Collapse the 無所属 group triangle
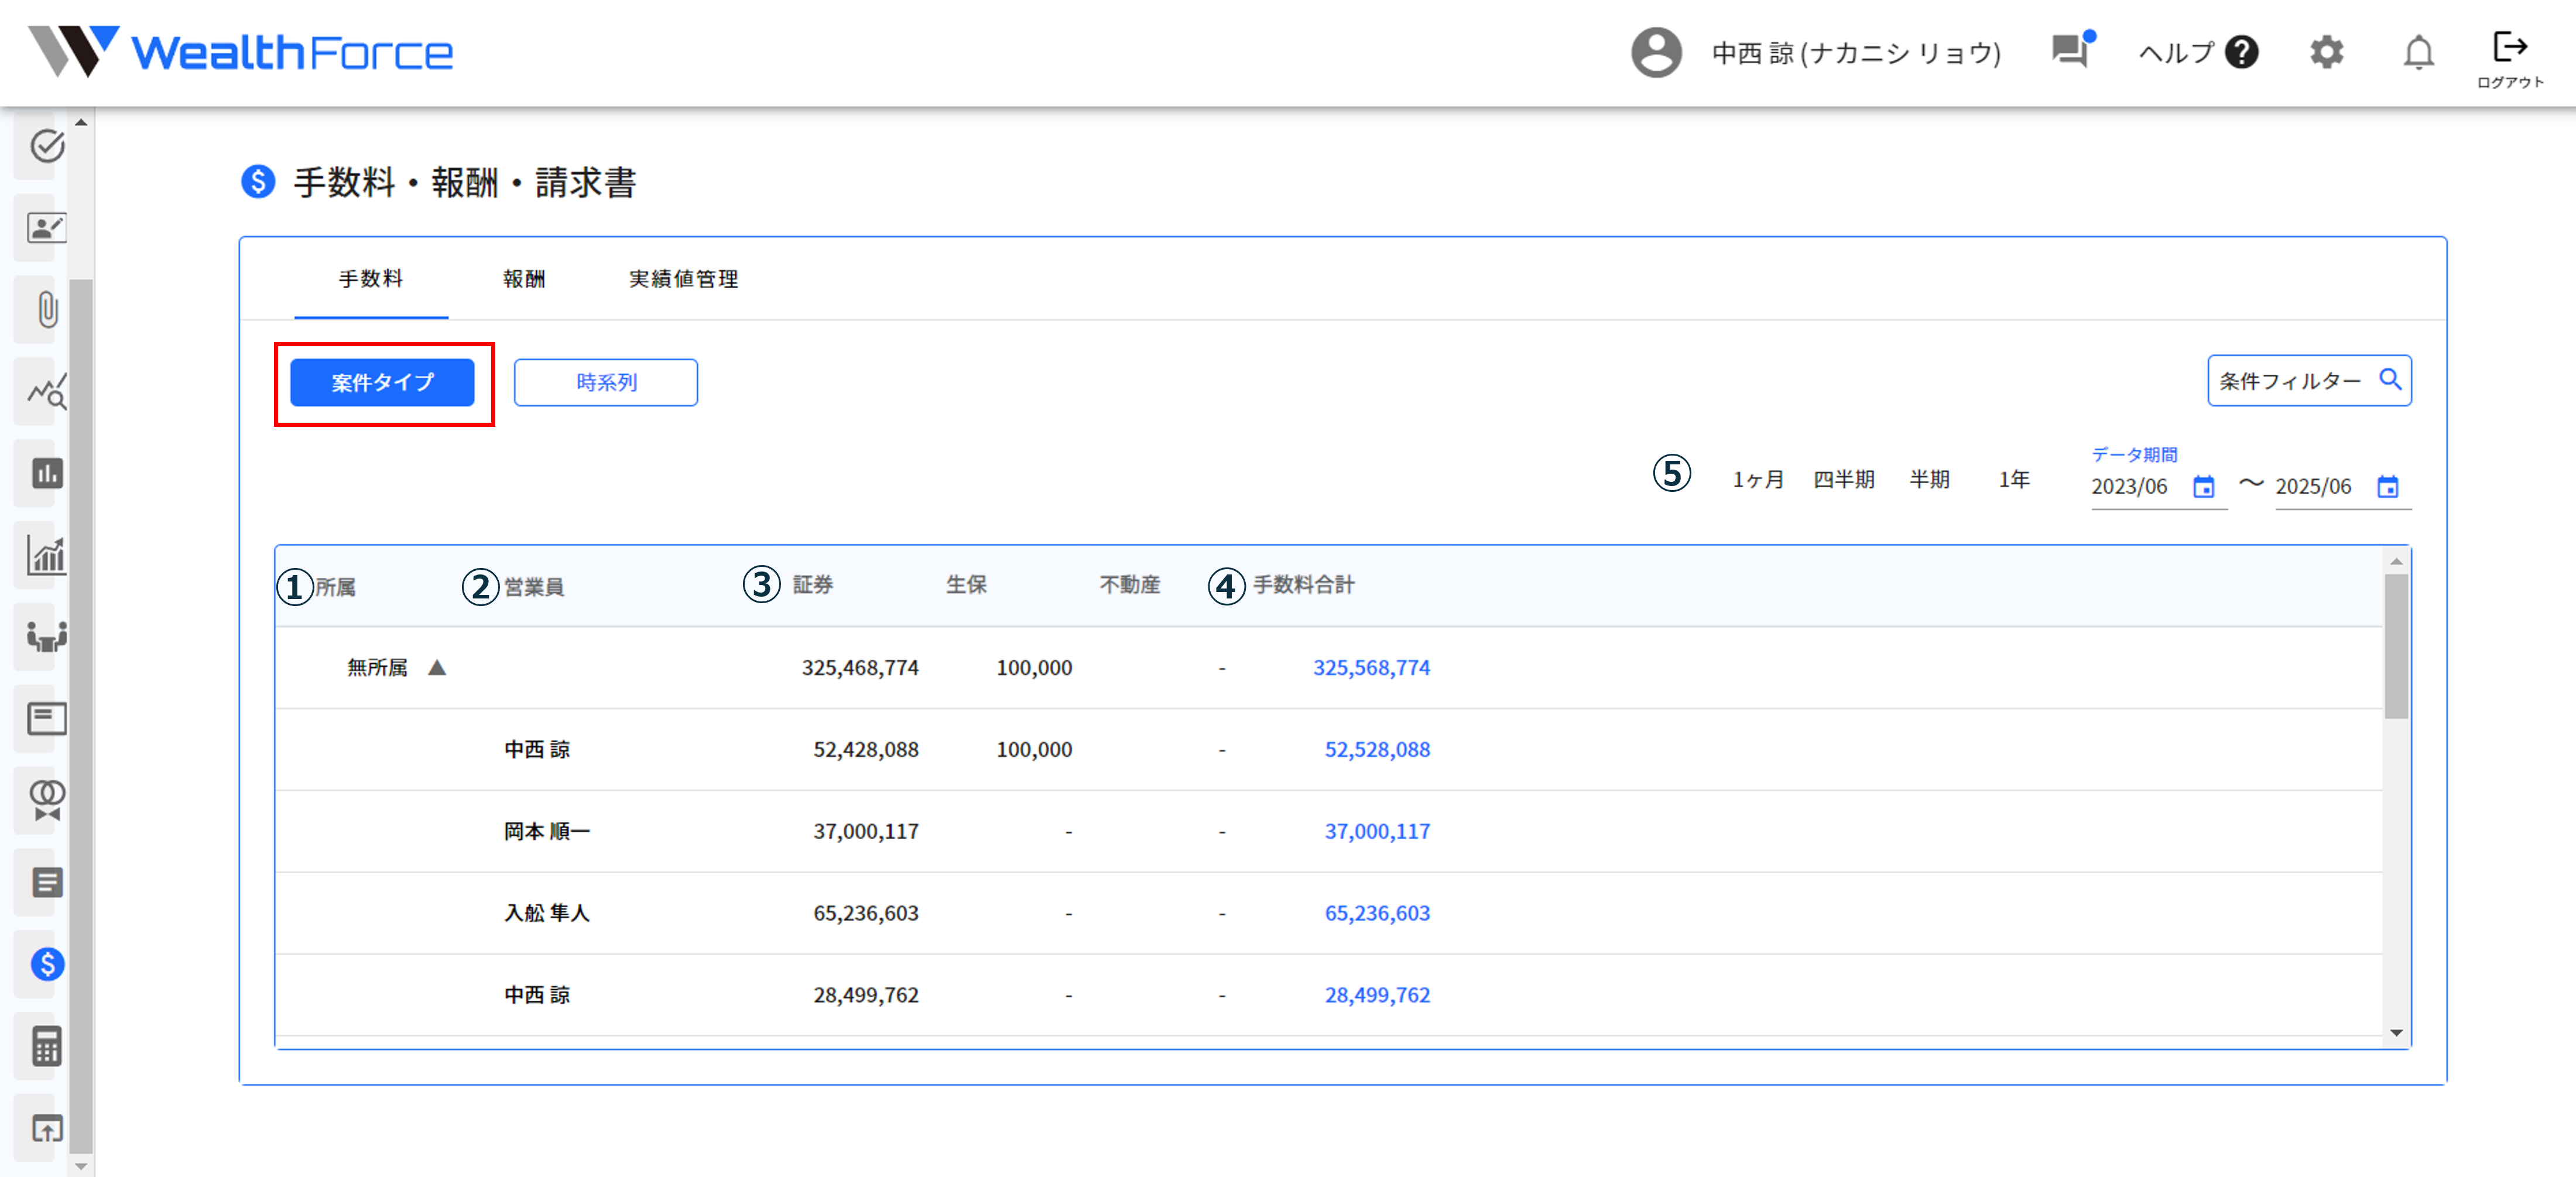The width and height of the screenshot is (2576, 1177). coord(437,667)
